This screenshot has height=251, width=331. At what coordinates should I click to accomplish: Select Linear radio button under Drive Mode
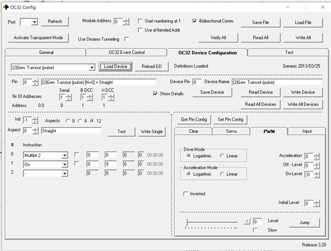223,156
